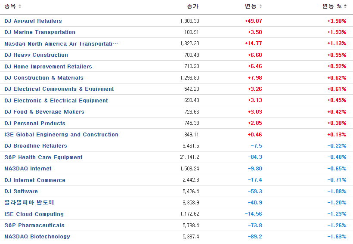353x244 pixels.
Task: Sort by 변동 column arrows
Action: pyautogui.click(x=260, y=6)
